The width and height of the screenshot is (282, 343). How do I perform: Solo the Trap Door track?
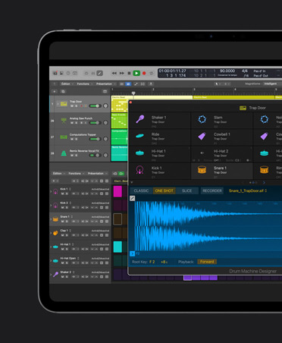pyautogui.click(x=77, y=106)
